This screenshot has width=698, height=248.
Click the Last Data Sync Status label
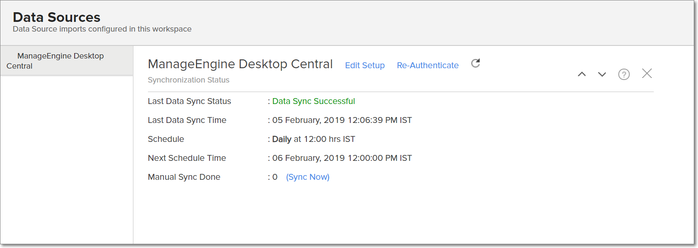click(189, 101)
